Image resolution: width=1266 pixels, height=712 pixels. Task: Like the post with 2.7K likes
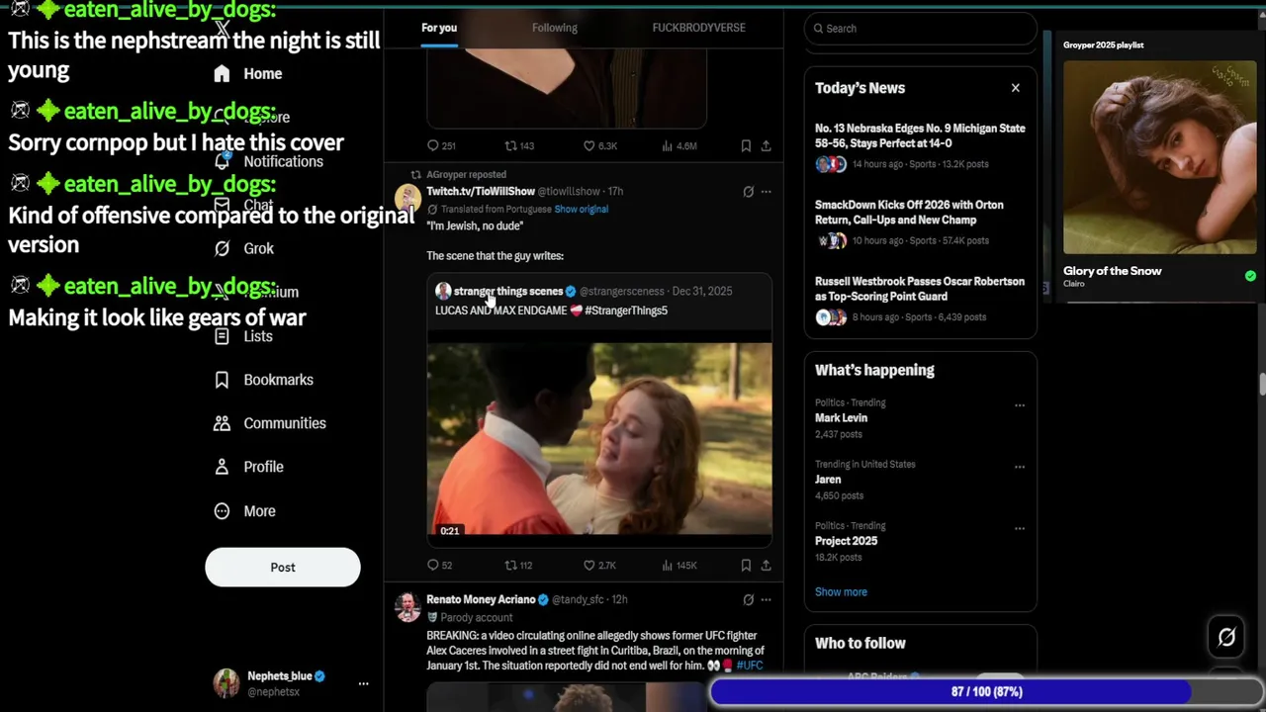(588, 565)
